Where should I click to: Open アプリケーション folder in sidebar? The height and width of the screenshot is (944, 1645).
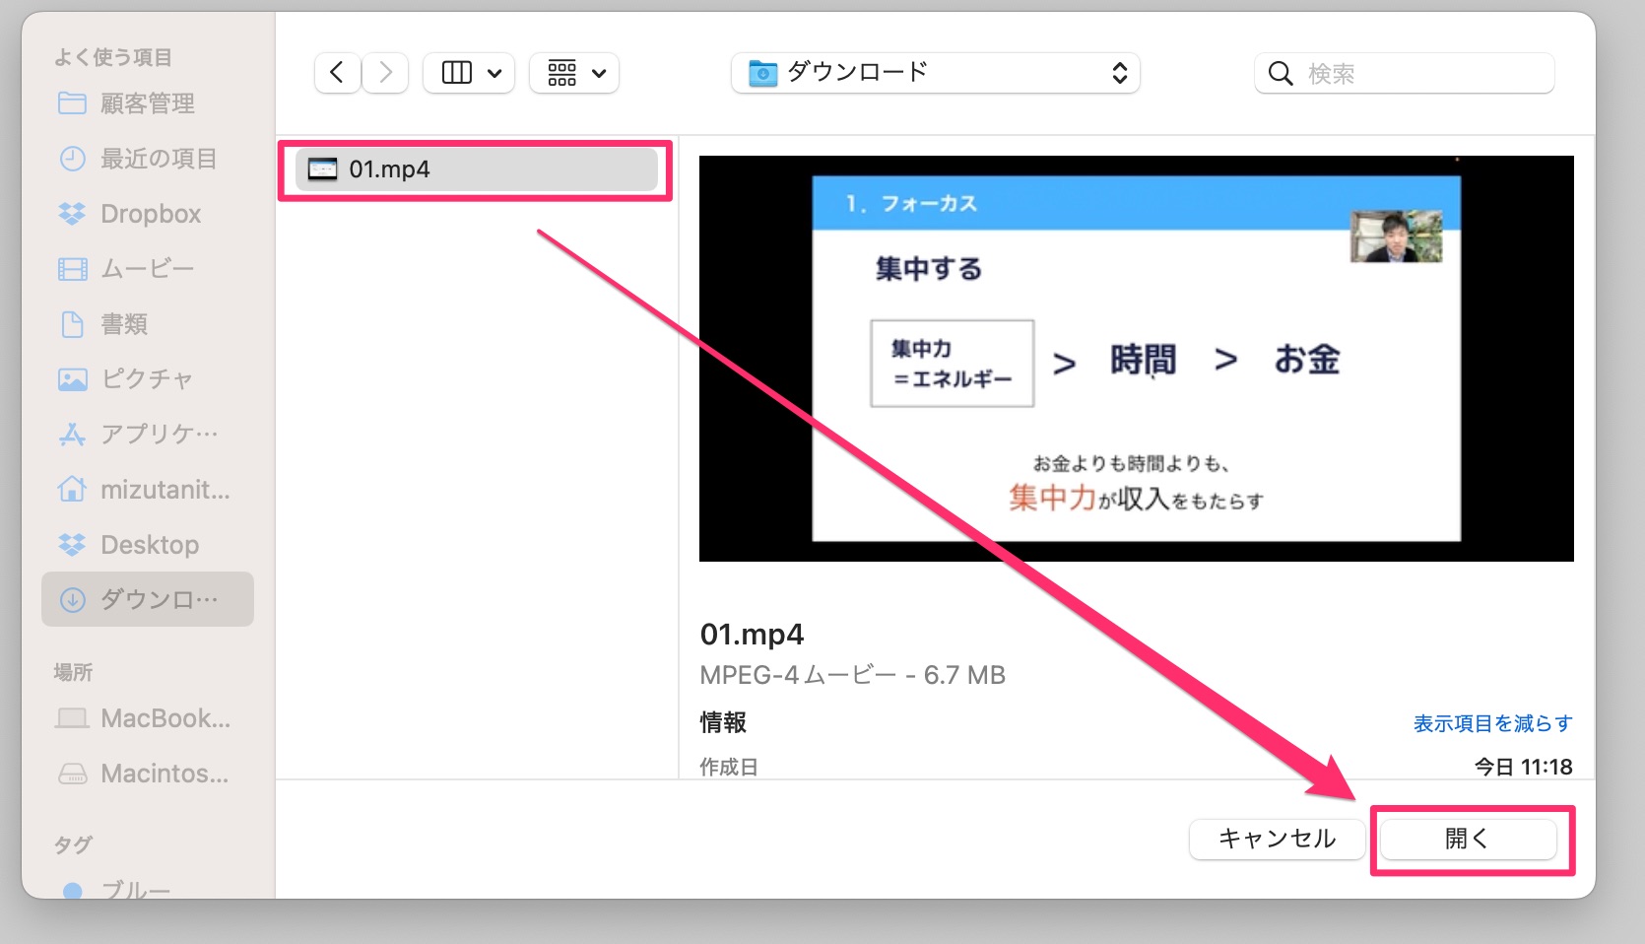159,435
